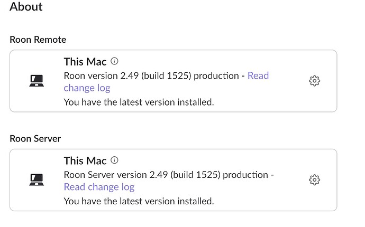Open settings gear for Roon Remote
Screen dimensions: 365x227
click(x=315, y=81)
